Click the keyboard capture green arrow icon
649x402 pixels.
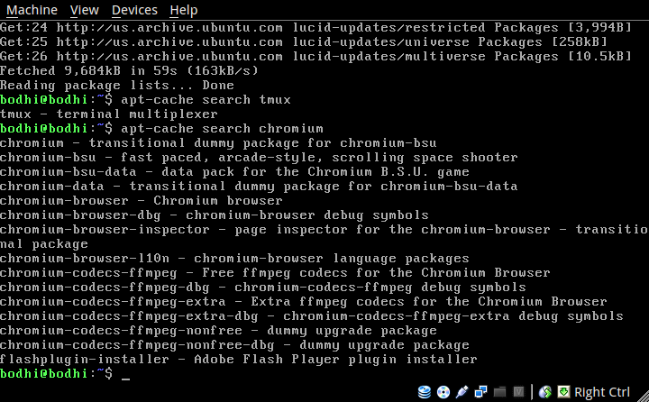tap(563, 392)
